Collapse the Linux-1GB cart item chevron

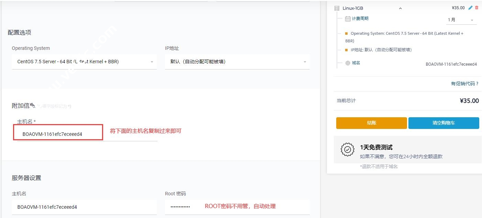tap(400, 9)
